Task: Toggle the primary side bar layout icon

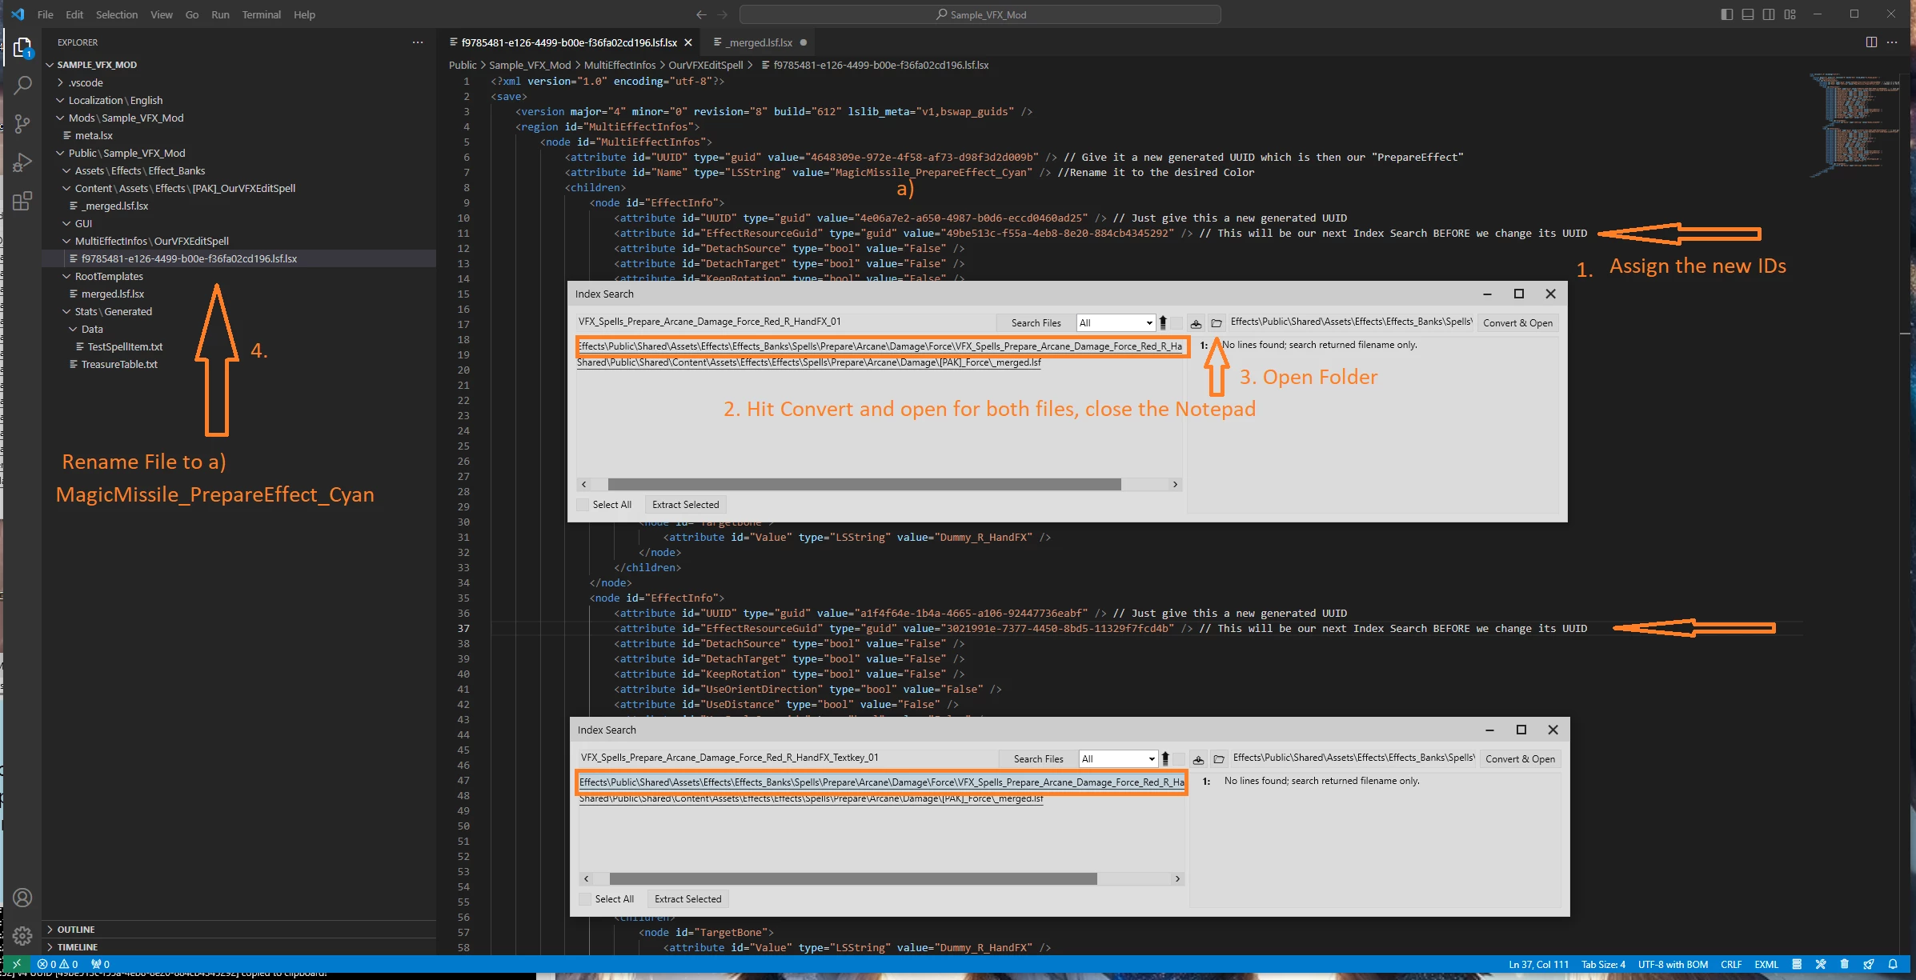Action: coord(1727,14)
